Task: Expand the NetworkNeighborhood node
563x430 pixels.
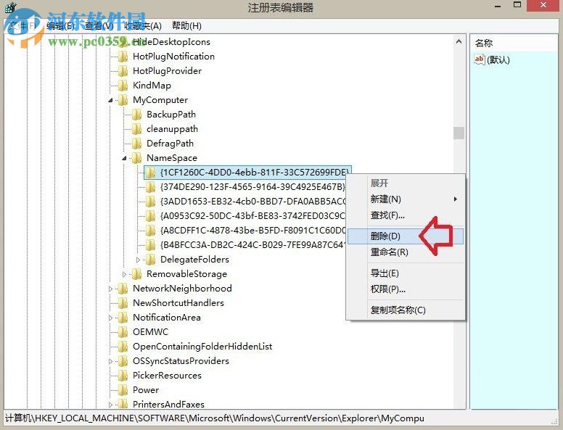Action: (x=110, y=289)
